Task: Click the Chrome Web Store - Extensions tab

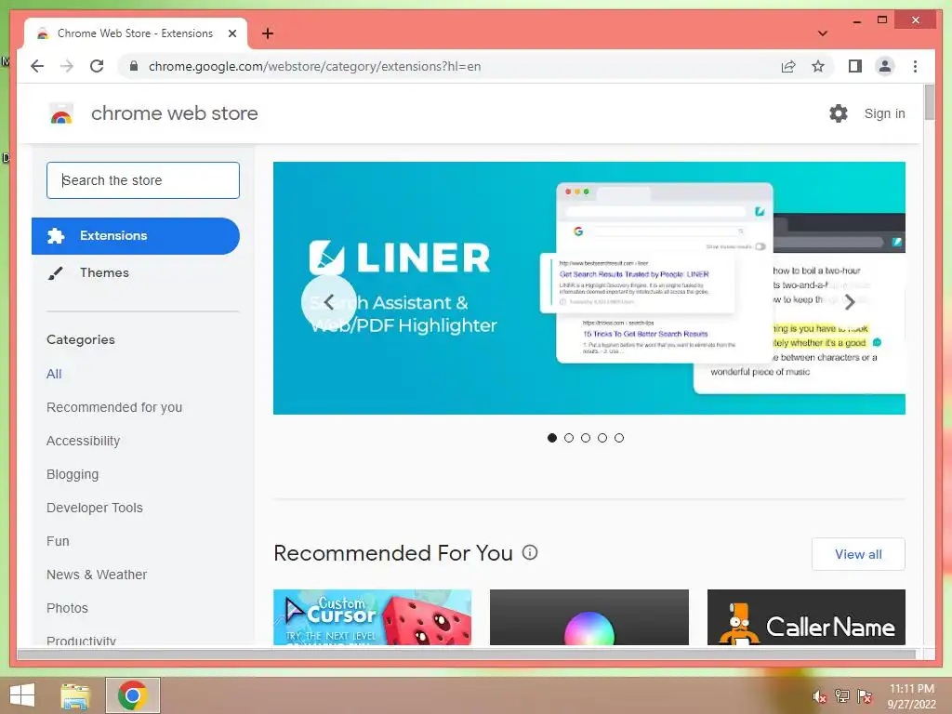Action: tap(135, 33)
